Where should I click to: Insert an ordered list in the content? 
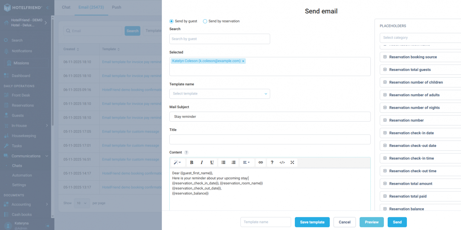click(x=233, y=162)
